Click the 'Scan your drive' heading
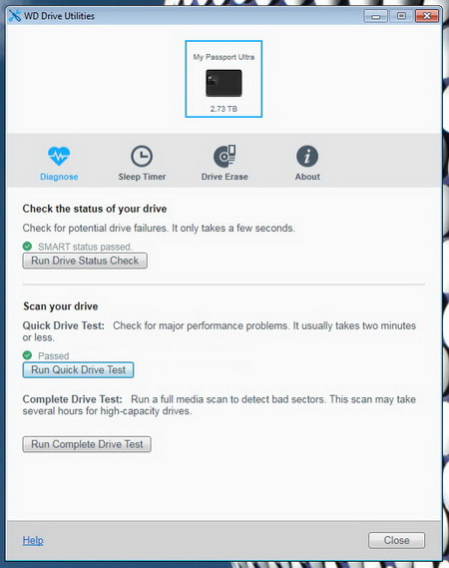This screenshot has height=568, width=449. pos(61,306)
